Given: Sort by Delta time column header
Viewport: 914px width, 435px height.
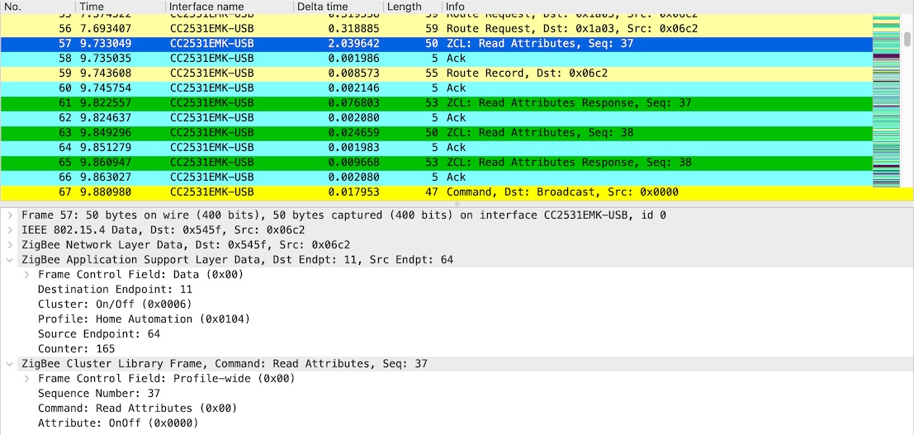Looking at the screenshot, I should (x=338, y=7).
